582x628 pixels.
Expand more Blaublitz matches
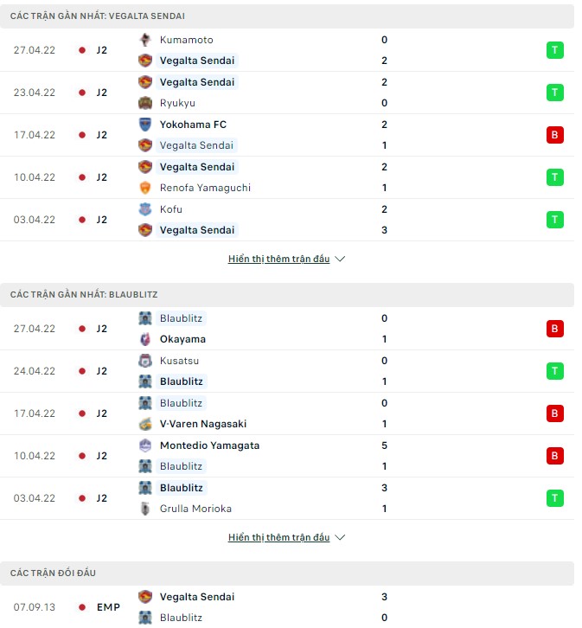coord(286,537)
